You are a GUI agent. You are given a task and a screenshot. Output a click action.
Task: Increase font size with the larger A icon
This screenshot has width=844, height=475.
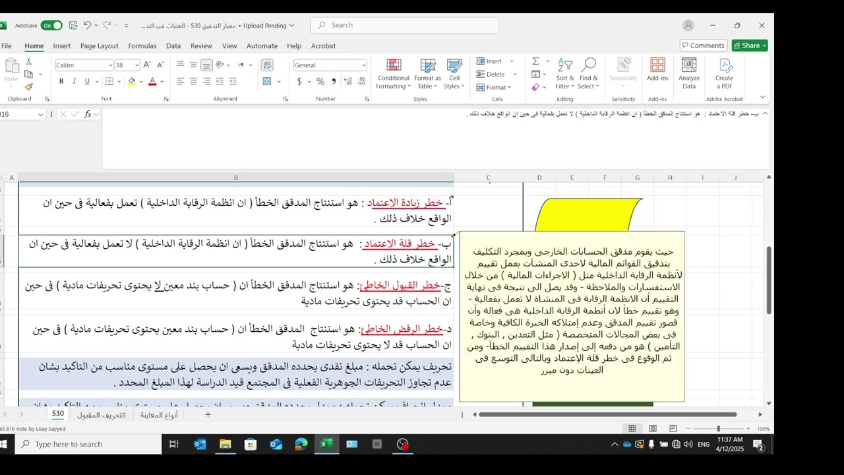point(147,65)
